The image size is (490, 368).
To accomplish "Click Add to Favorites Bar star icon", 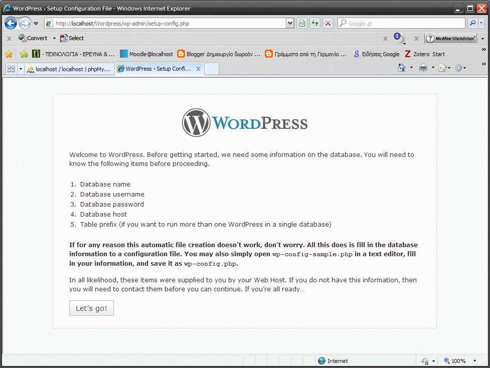I will tap(24, 54).
